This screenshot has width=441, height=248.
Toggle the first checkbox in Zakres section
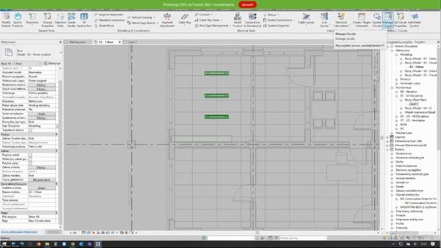pos(30,155)
